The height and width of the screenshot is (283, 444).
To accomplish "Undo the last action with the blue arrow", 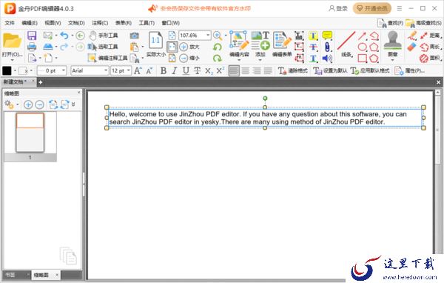I will coord(64,36).
